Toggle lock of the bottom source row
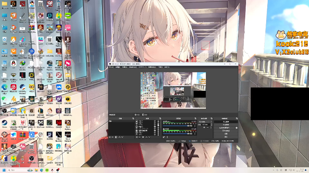309x173 pixels. 158,135
